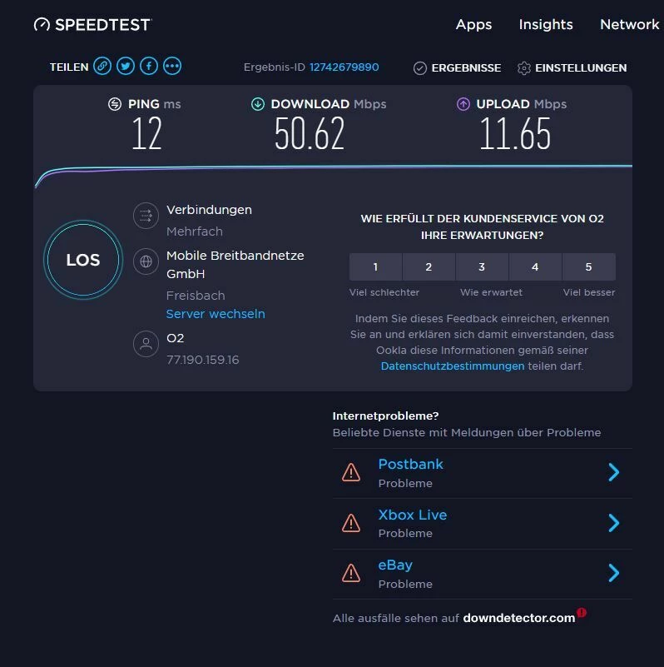Image resolution: width=664 pixels, height=667 pixels.
Task: Click the Internetprobleme? heading
Action: [x=385, y=416]
